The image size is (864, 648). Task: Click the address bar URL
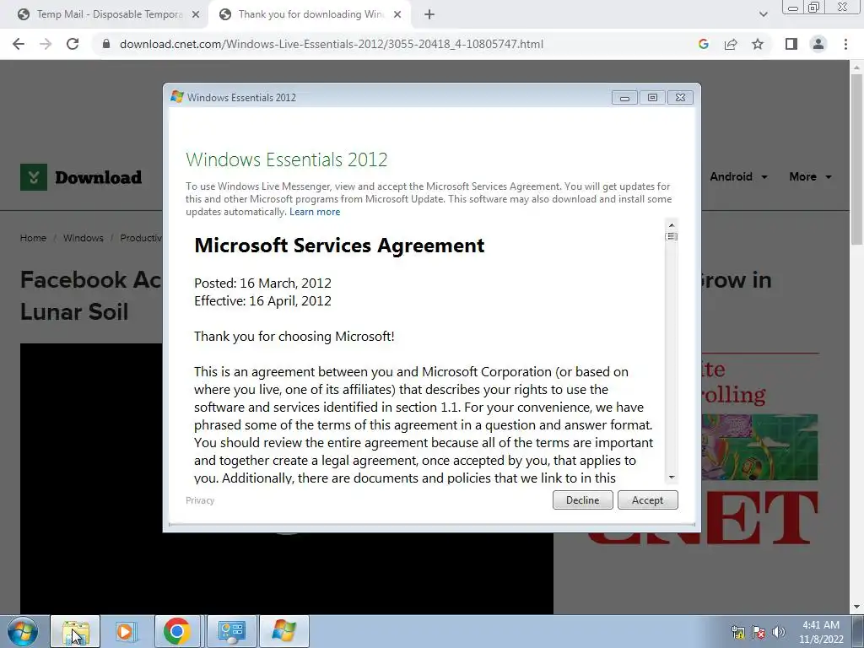pyautogui.click(x=331, y=44)
